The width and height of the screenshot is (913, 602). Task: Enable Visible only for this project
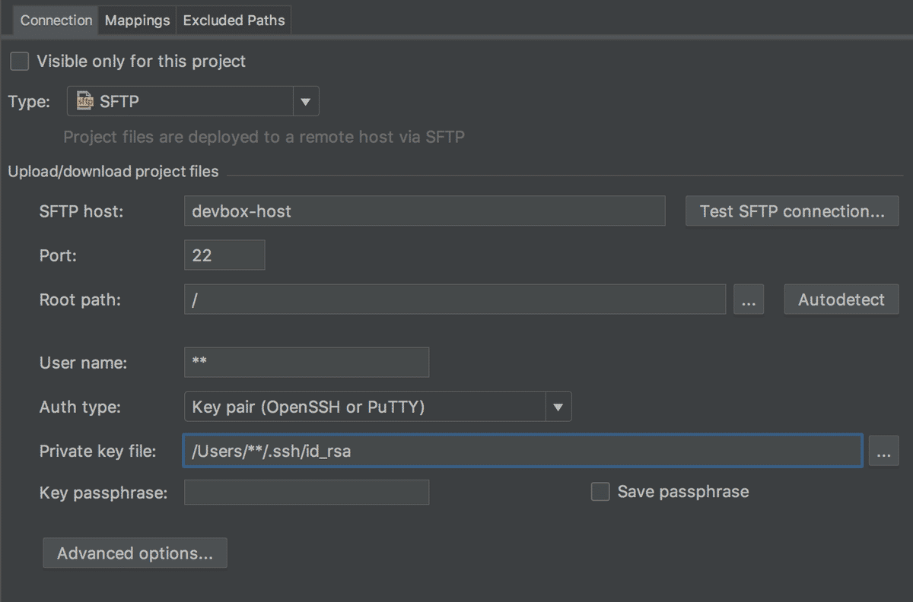20,62
